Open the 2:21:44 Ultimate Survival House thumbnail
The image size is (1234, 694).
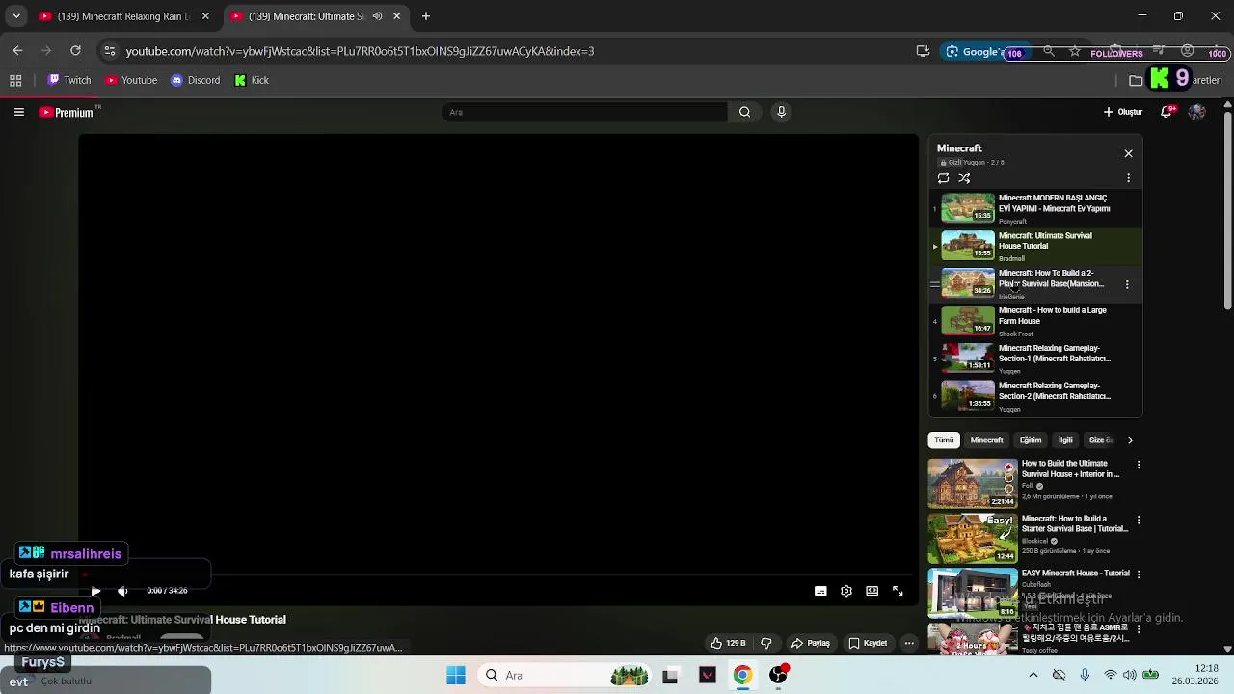click(x=972, y=484)
